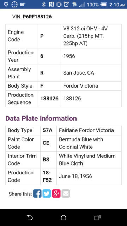Share via Google Plus icon
127x226 pixels.
coord(56,194)
